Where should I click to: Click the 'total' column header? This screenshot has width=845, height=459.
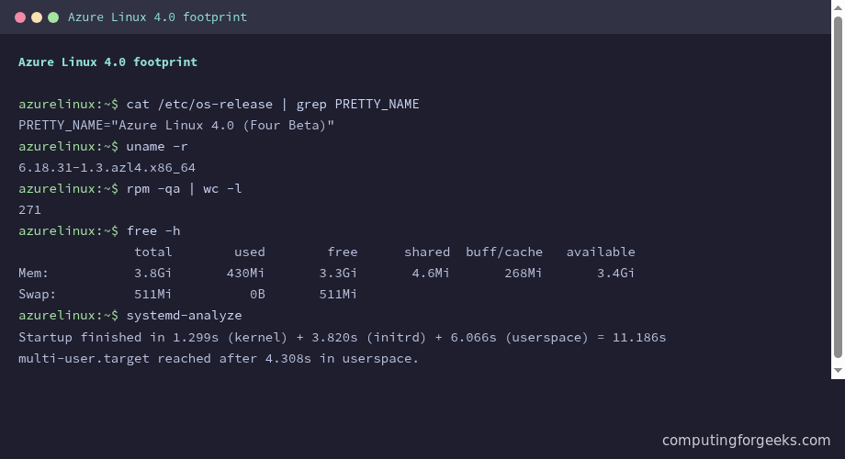tap(153, 252)
